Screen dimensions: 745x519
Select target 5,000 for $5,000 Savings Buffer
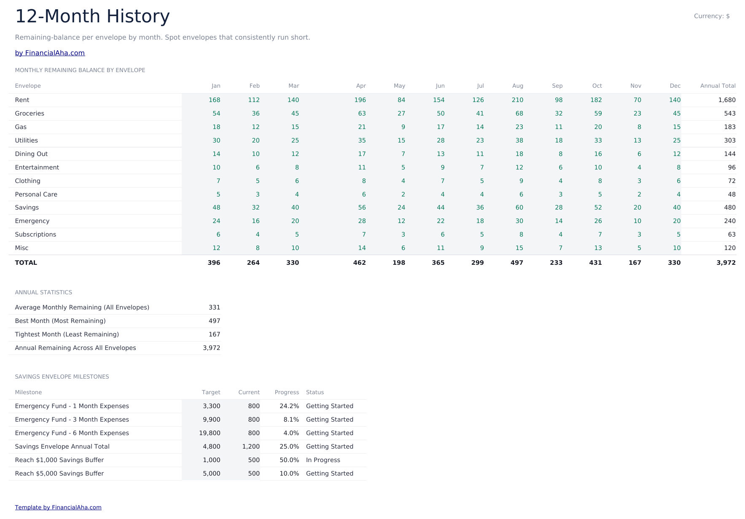tap(212, 473)
